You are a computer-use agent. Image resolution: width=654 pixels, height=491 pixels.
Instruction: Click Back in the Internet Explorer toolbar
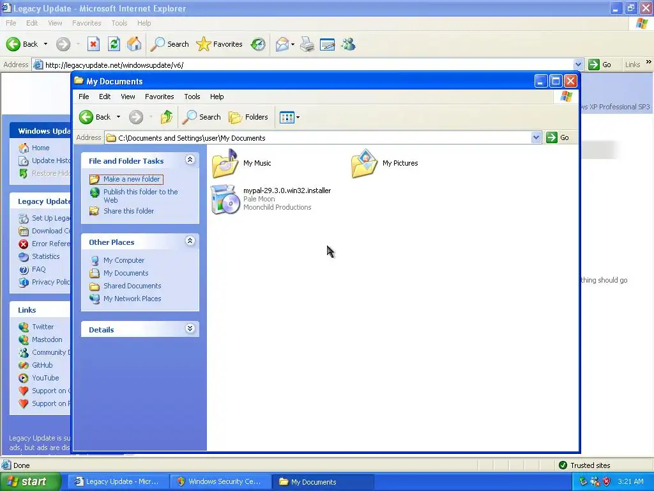(22, 44)
